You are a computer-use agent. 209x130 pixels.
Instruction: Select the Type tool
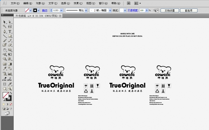click(10, 32)
